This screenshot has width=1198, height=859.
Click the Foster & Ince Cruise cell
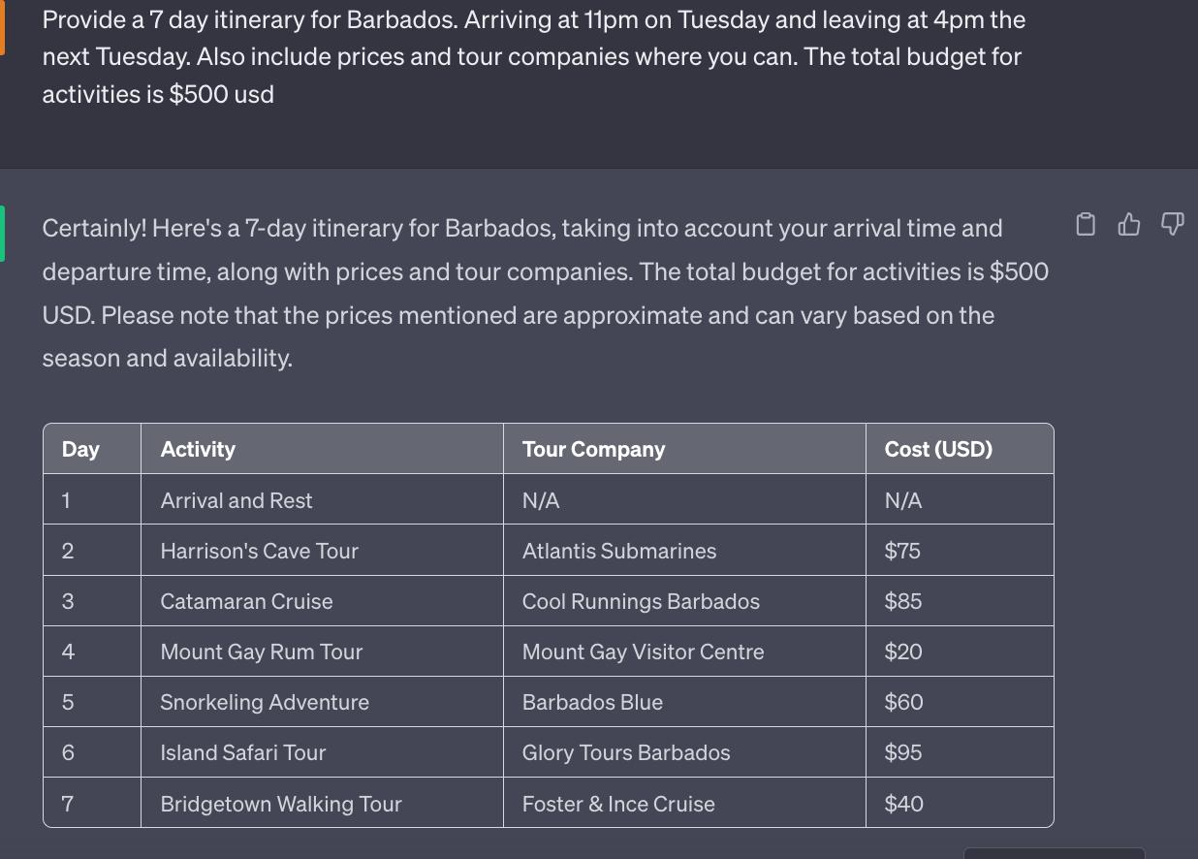pyautogui.click(x=684, y=803)
